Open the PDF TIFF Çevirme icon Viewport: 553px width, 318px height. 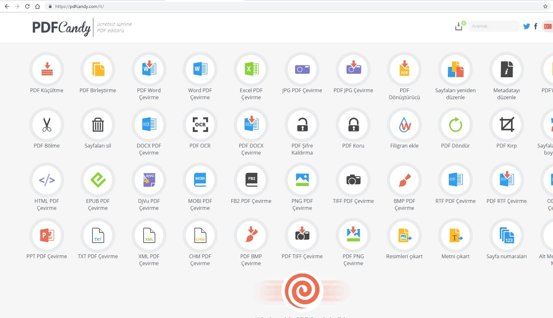pyautogui.click(x=302, y=235)
